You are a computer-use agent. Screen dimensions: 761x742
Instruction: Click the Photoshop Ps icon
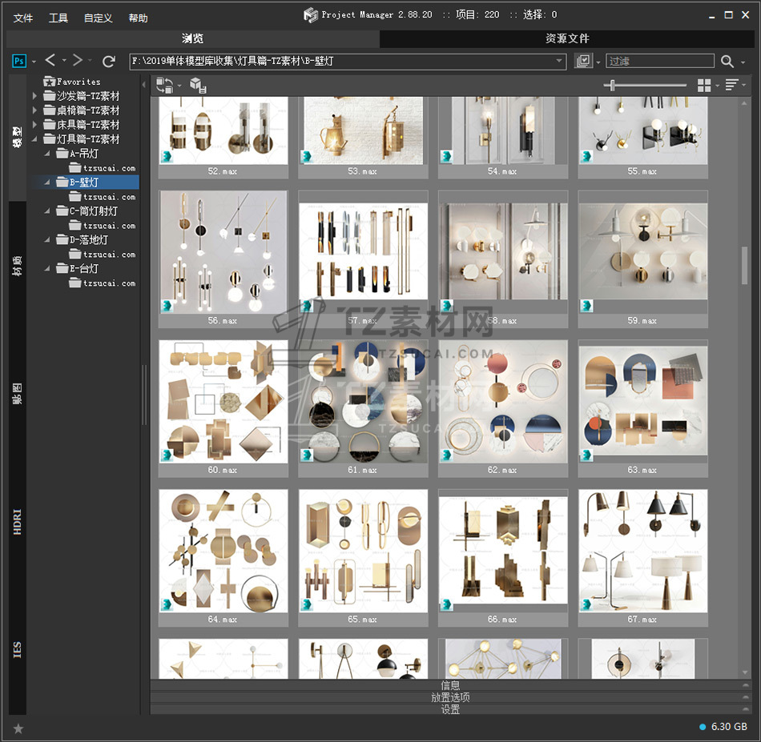(19, 61)
